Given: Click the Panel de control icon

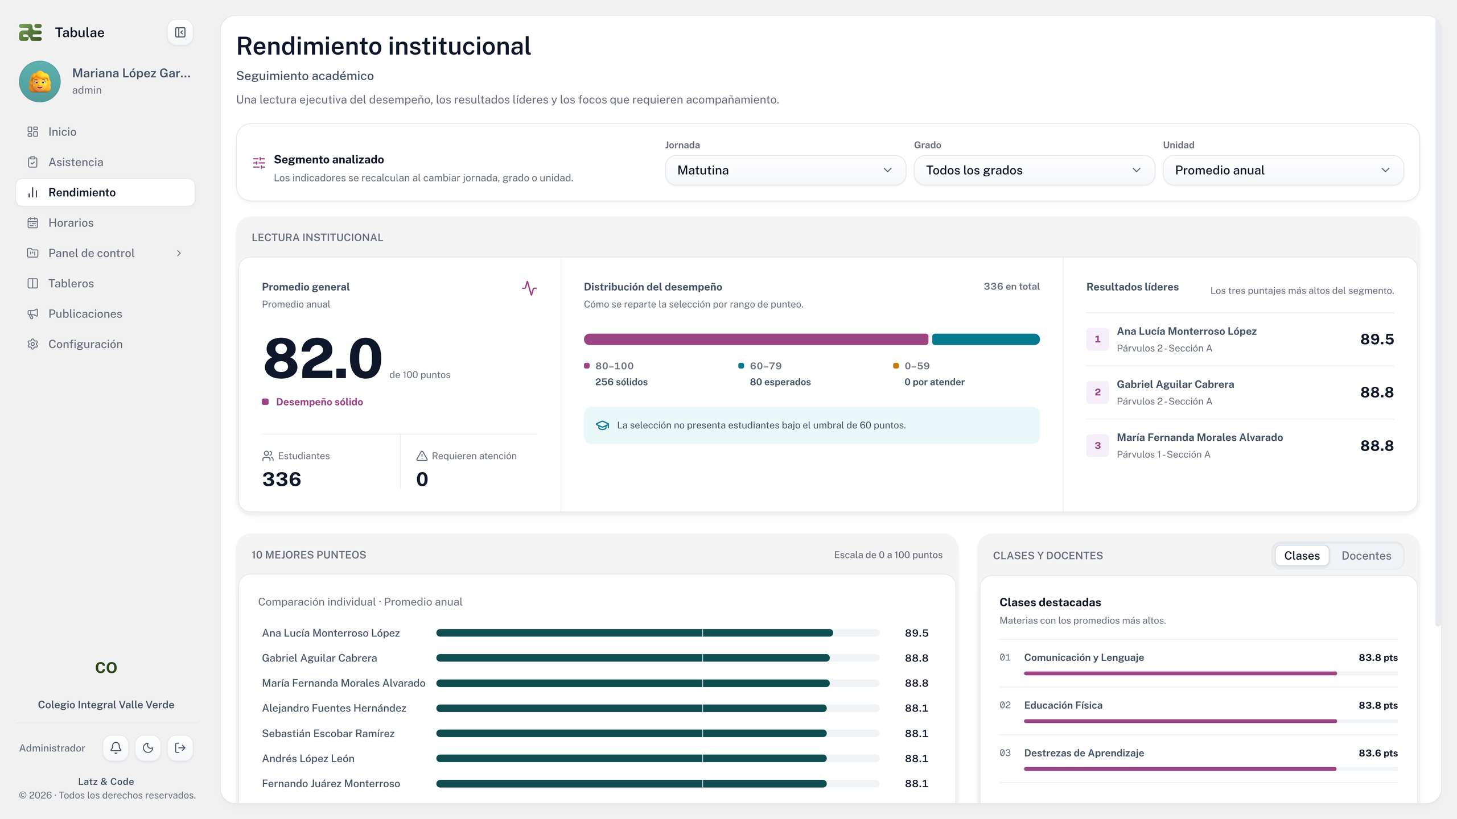Looking at the screenshot, I should 33,253.
